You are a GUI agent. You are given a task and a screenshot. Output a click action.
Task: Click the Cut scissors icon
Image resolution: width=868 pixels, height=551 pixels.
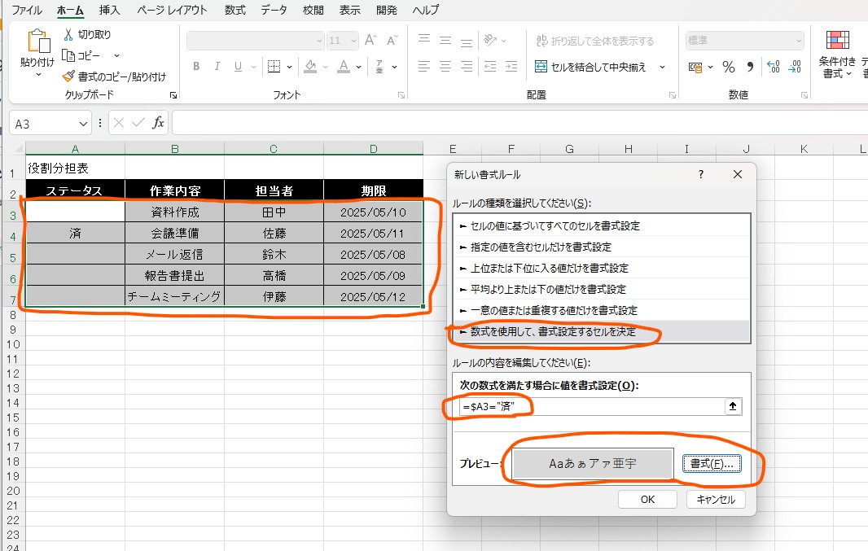[69, 35]
